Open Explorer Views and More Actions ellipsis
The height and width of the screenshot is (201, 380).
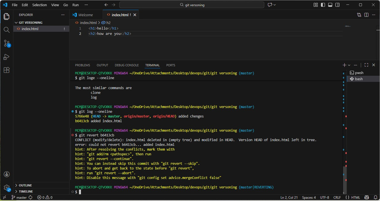63,15
